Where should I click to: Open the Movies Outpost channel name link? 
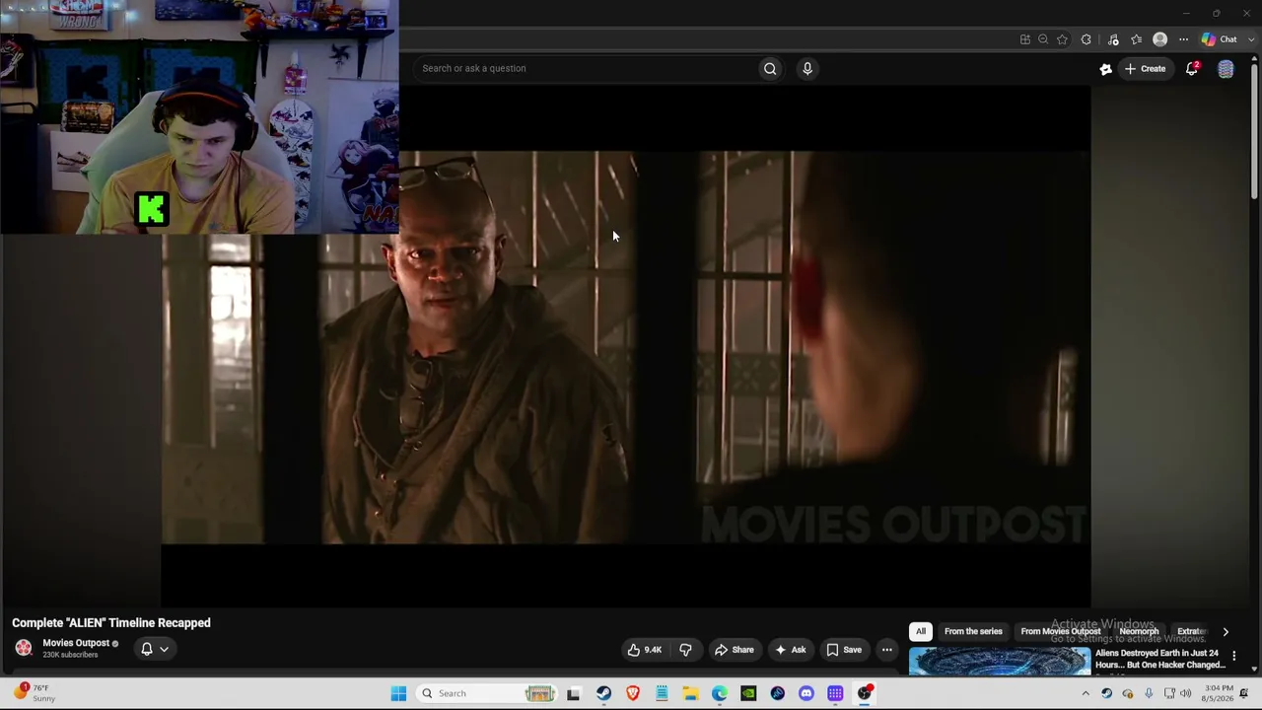tap(76, 643)
